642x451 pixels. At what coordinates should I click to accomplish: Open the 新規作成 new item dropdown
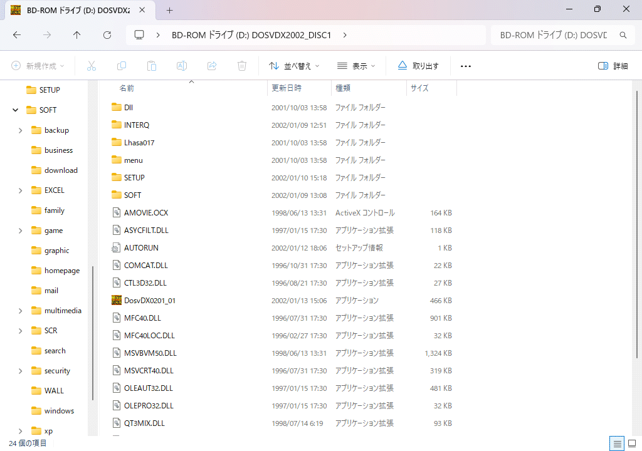[x=38, y=66]
